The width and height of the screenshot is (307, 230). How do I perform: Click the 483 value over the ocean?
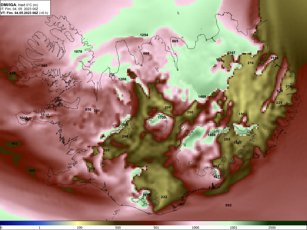tap(14, 144)
